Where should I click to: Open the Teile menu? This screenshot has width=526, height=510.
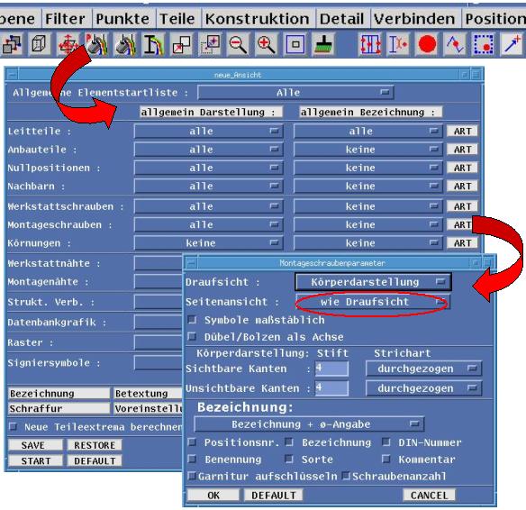coord(177,19)
